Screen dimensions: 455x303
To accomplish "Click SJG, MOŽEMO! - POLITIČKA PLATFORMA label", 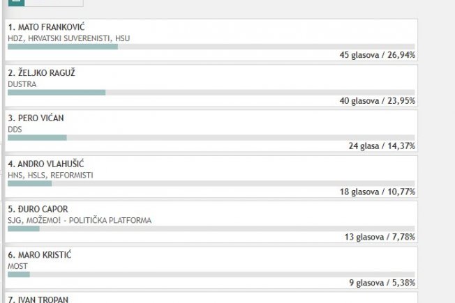I will (x=80, y=220).
